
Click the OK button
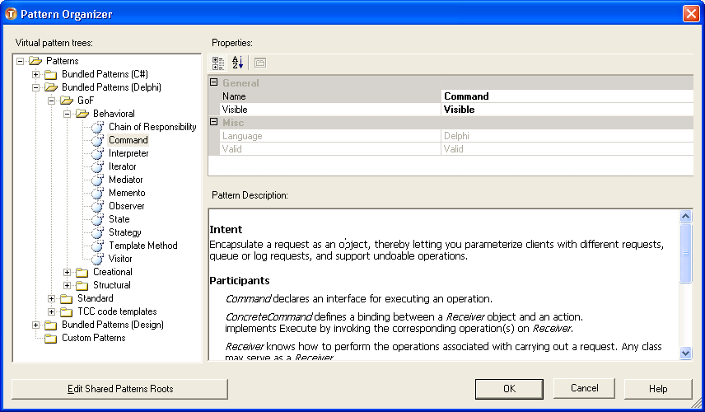(x=509, y=388)
